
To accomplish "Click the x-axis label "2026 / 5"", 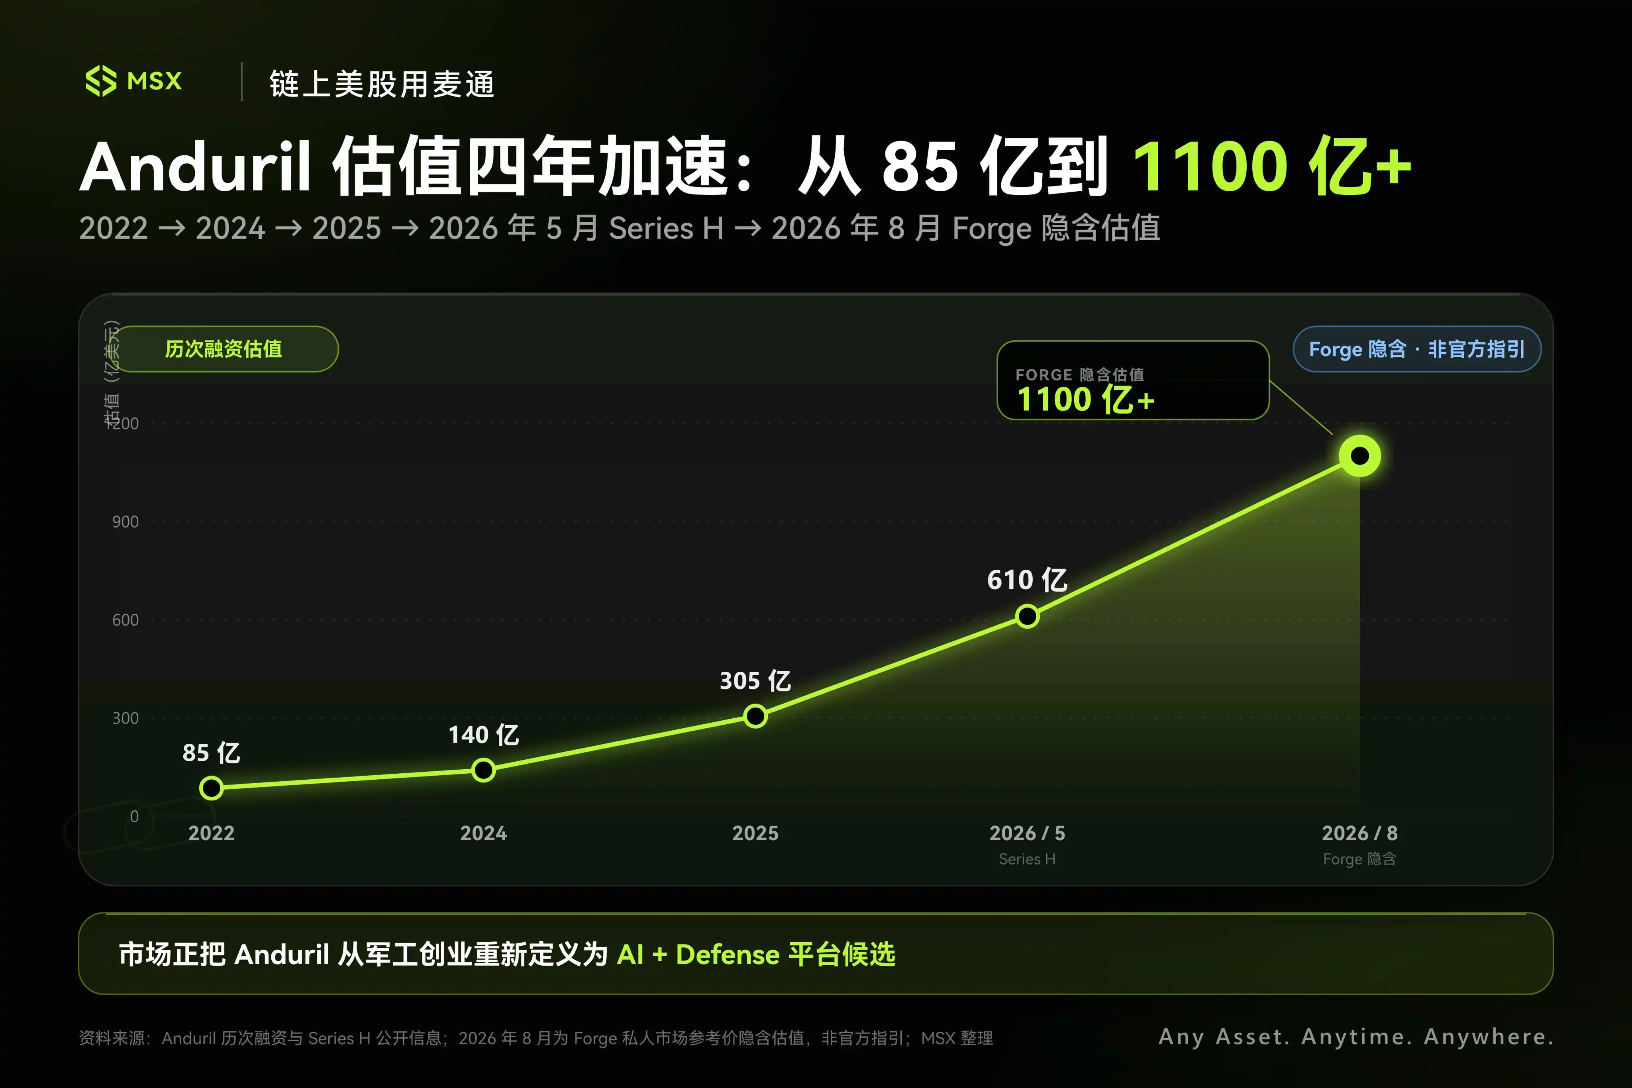I will (x=1028, y=833).
